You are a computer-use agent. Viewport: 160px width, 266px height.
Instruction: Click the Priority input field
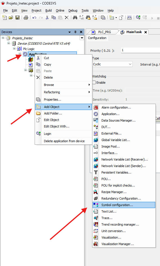(140, 50)
